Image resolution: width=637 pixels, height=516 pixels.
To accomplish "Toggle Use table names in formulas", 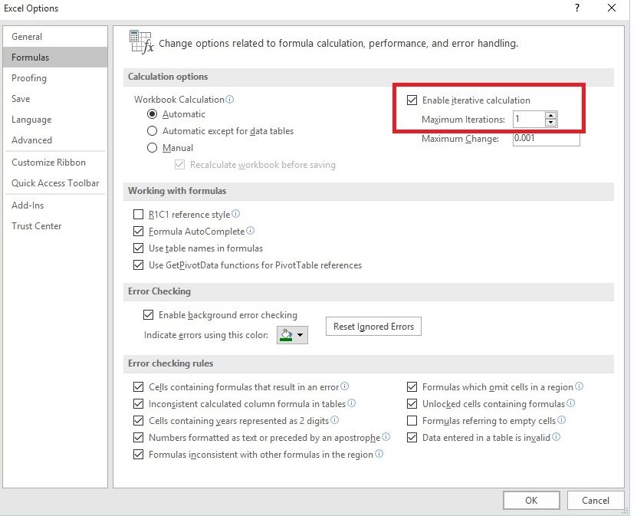I will [x=139, y=248].
